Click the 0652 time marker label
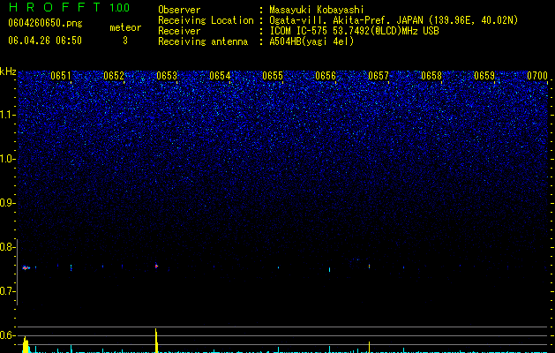The image size is (555, 353). point(114,76)
